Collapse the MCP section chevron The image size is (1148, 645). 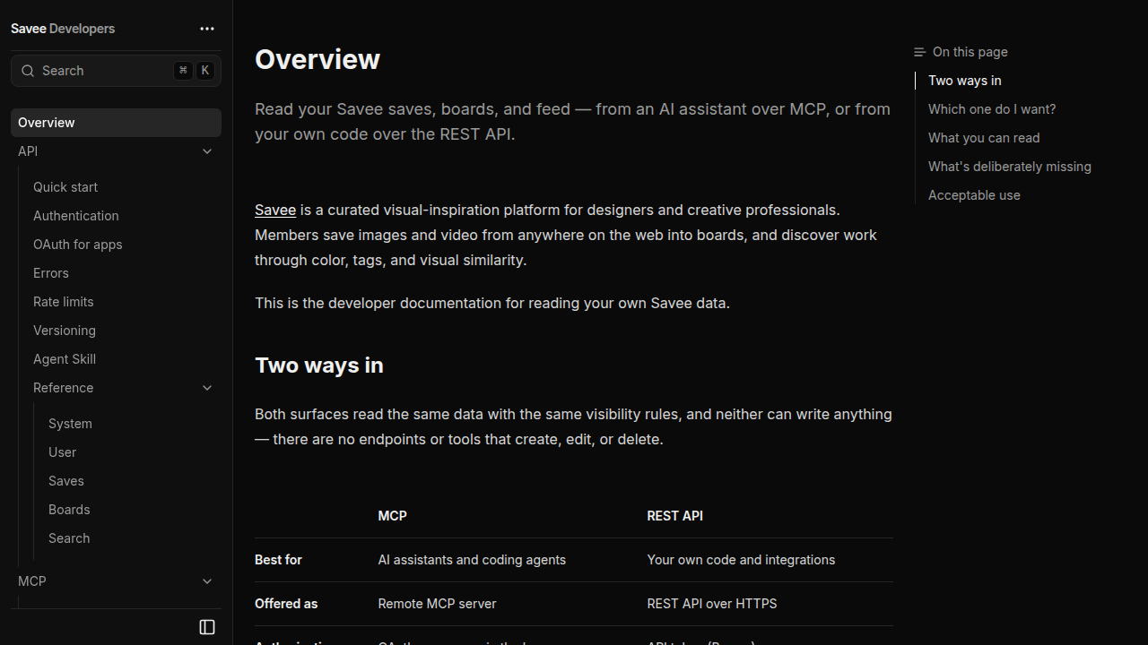click(x=207, y=581)
